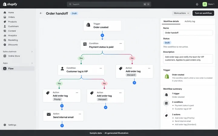Click the Orders inbox icon

coord(5,17)
